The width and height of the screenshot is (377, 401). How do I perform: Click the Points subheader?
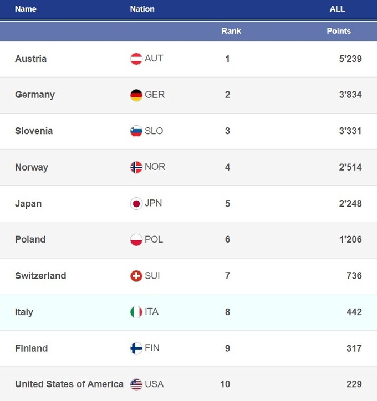click(x=338, y=31)
